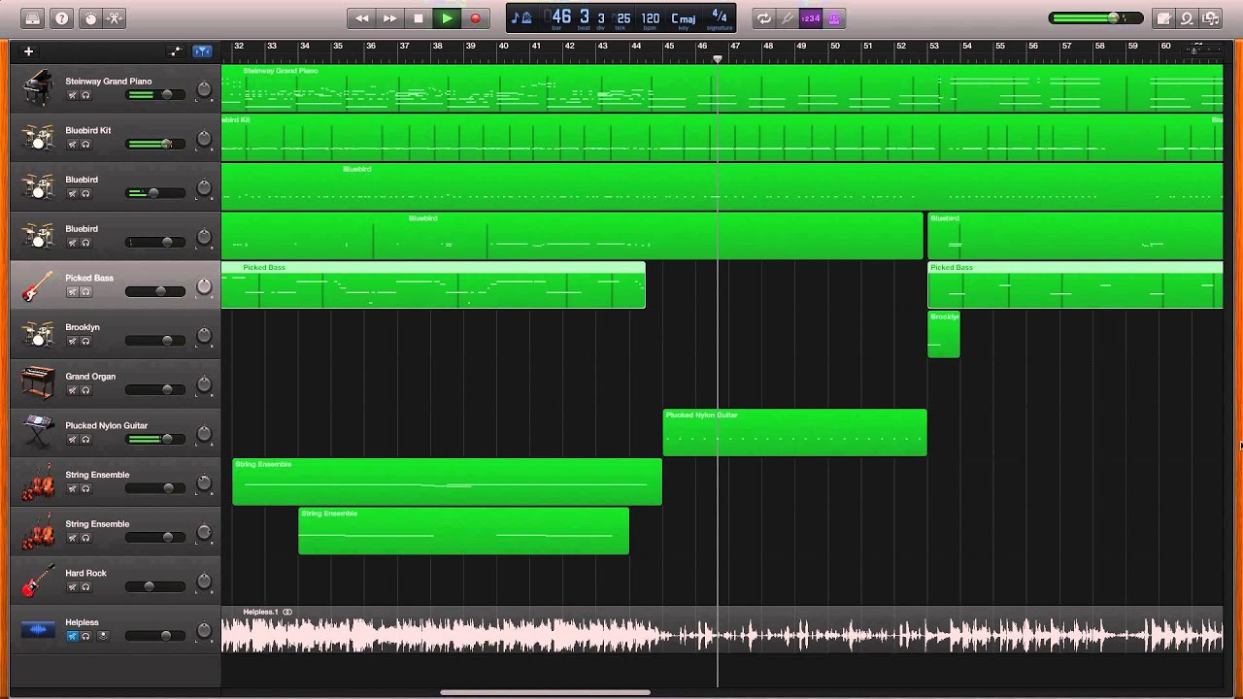Start playback with the green Play button
1243x699 pixels.
(447, 18)
